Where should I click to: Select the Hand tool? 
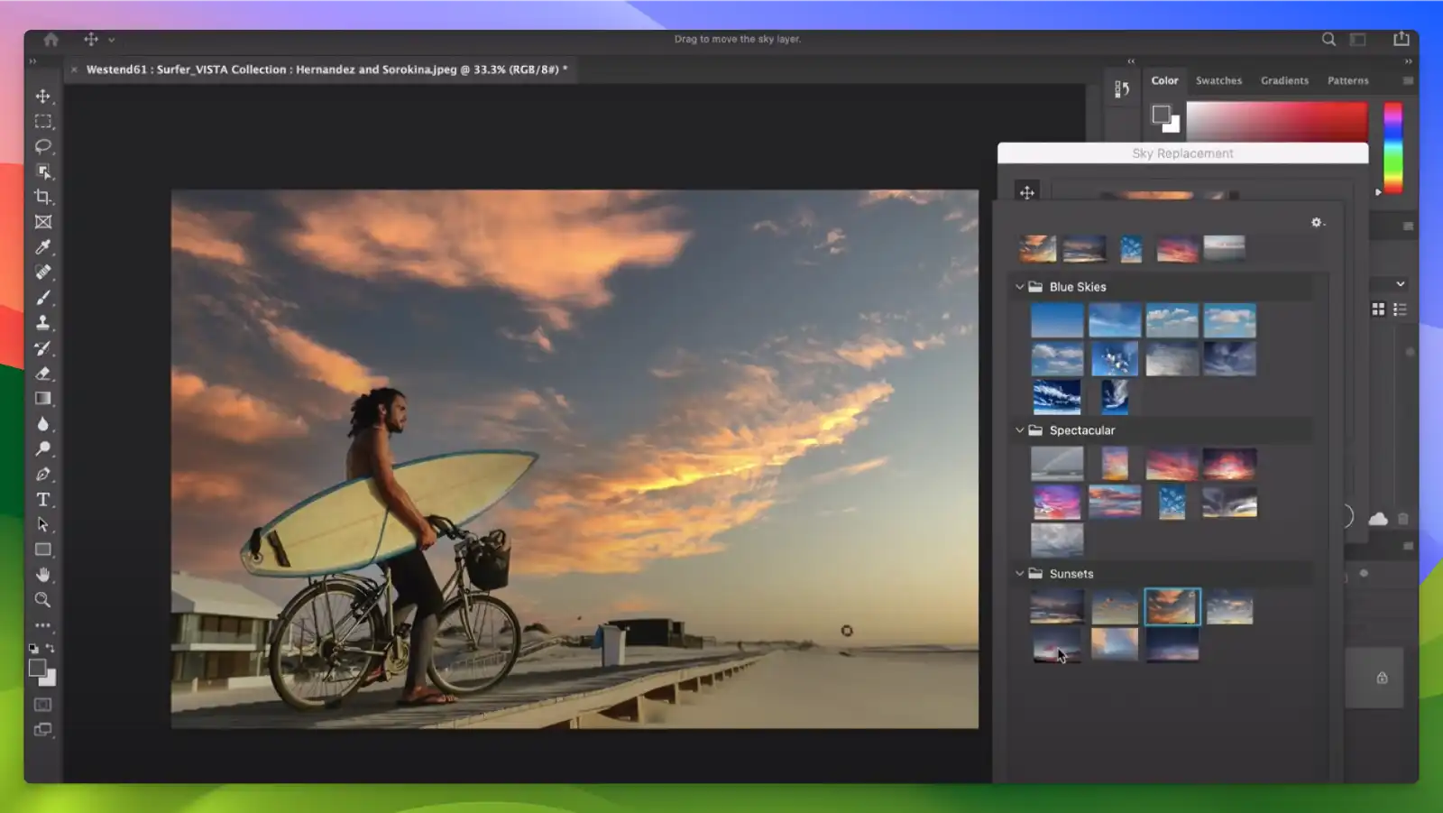point(41,575)
